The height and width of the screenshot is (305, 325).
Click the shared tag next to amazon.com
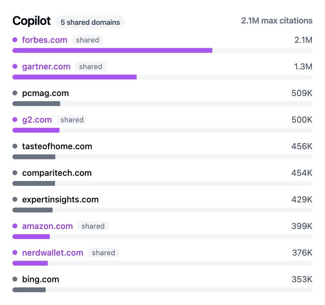pos(93,226)
